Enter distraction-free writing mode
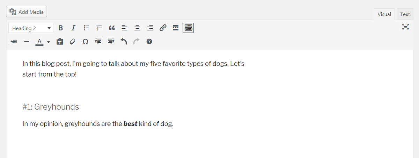The height and width of the screenshot is (158, 419). pyautogui.click(x=405, y=27)
